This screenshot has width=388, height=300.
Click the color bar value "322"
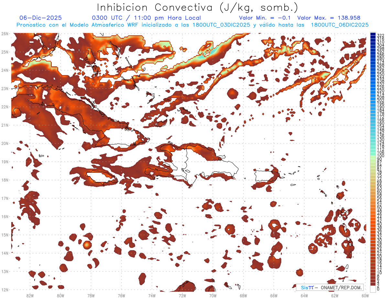pyautogui.click(x=380, y=35)
